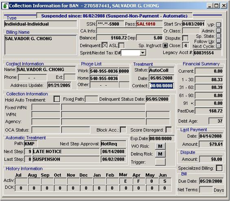Viewport: 230px width, 201px height.
Task: Check the Follow Up checkbox
Action: [219, 41]
